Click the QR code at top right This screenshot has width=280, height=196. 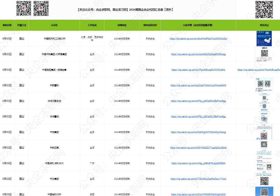point(264,10)
